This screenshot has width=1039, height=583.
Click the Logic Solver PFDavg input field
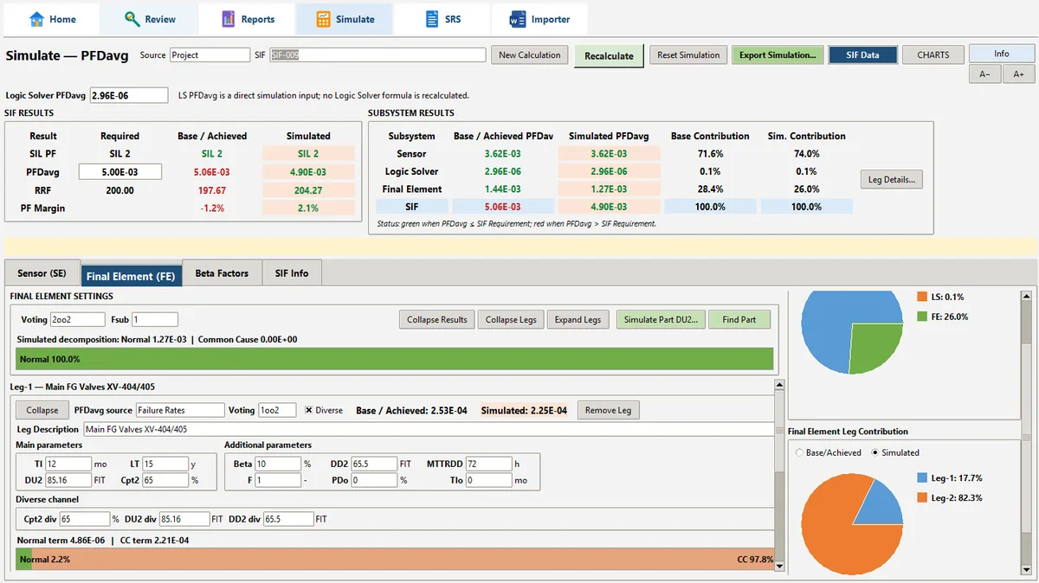128,95
